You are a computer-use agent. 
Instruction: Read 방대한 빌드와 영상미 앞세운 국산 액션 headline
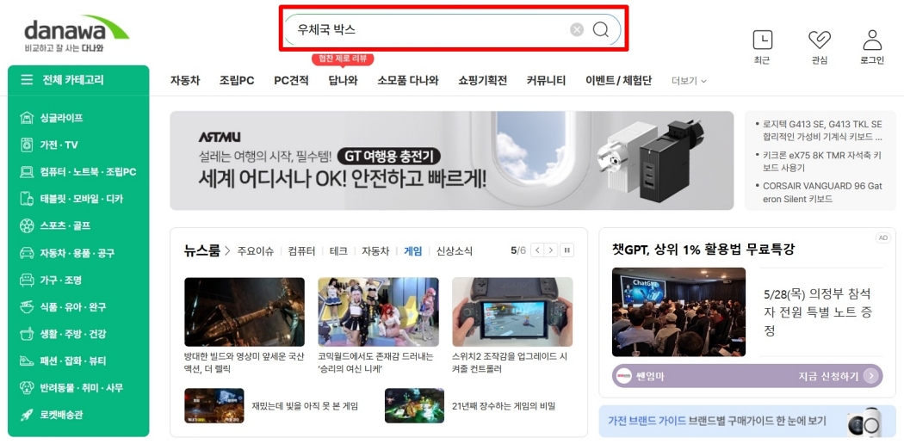click(244, 363)
